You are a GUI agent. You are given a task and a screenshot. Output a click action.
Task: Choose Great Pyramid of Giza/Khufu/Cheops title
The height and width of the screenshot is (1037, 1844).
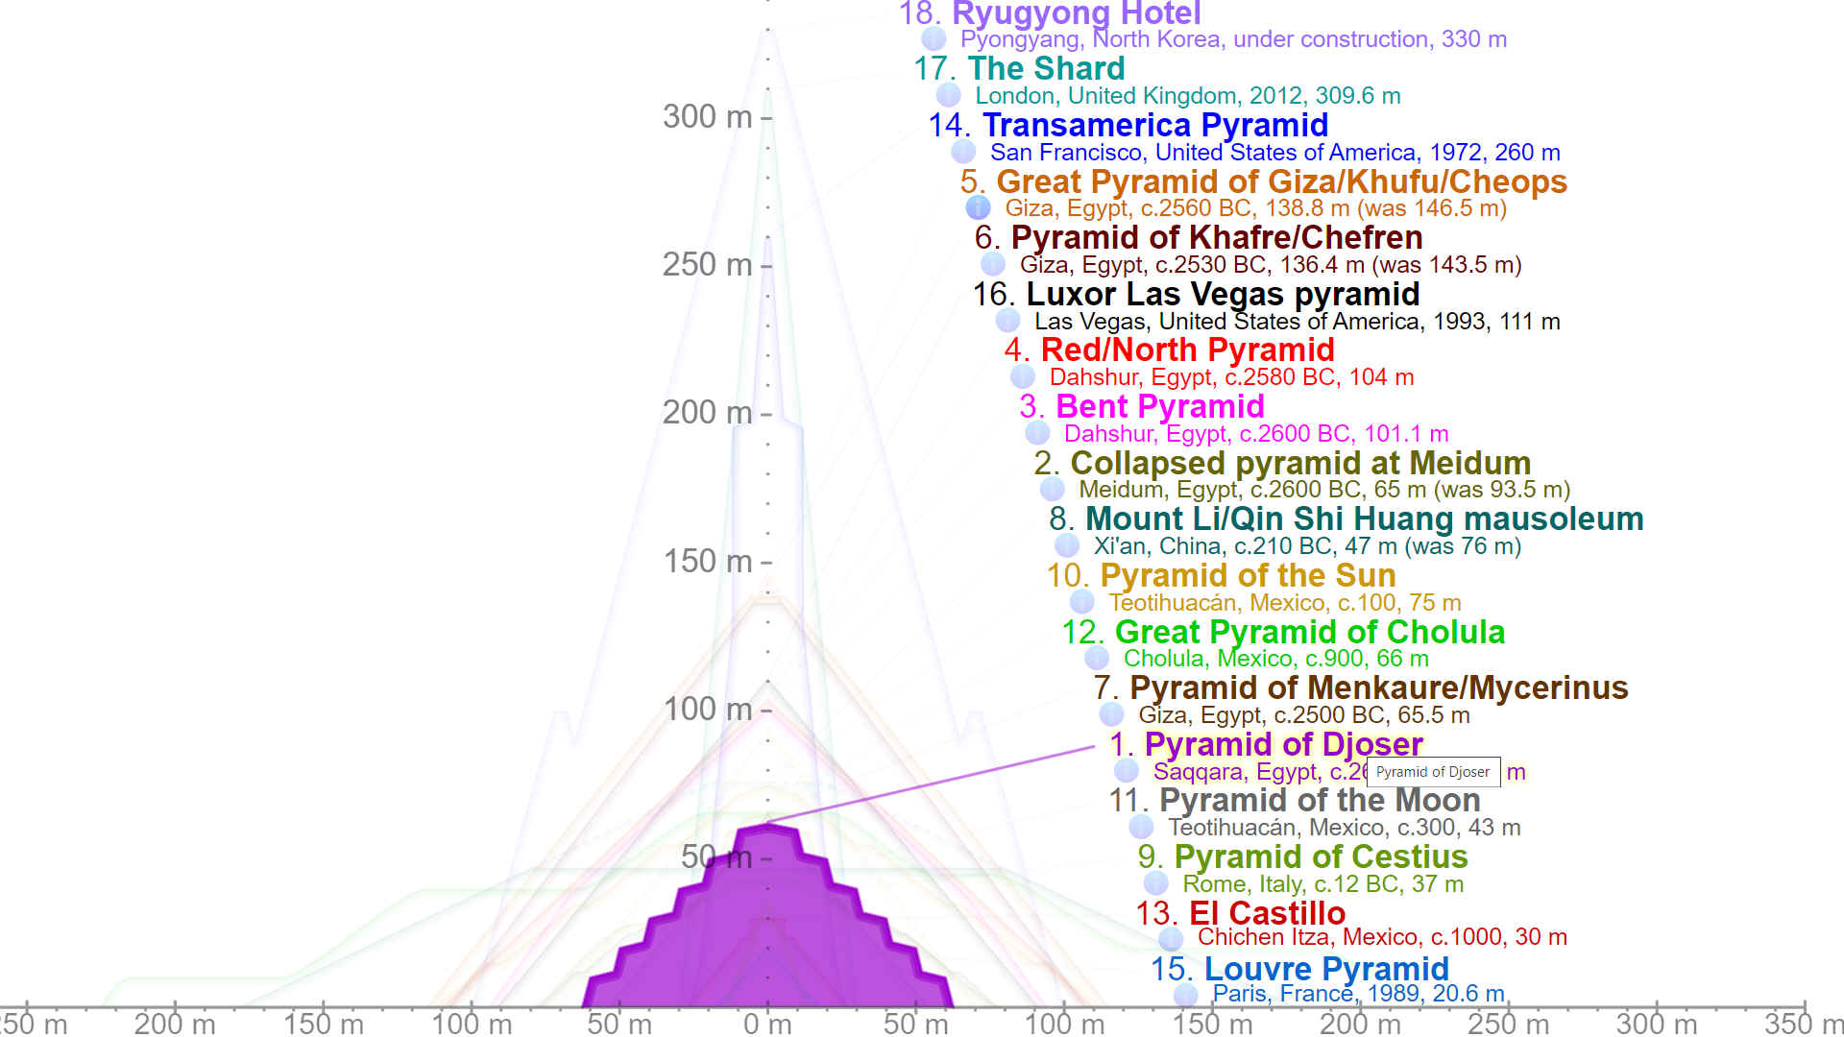(1281, 181)
